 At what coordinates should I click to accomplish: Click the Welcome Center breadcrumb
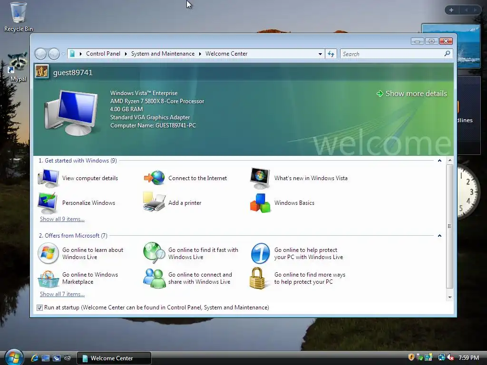point(226,54)
